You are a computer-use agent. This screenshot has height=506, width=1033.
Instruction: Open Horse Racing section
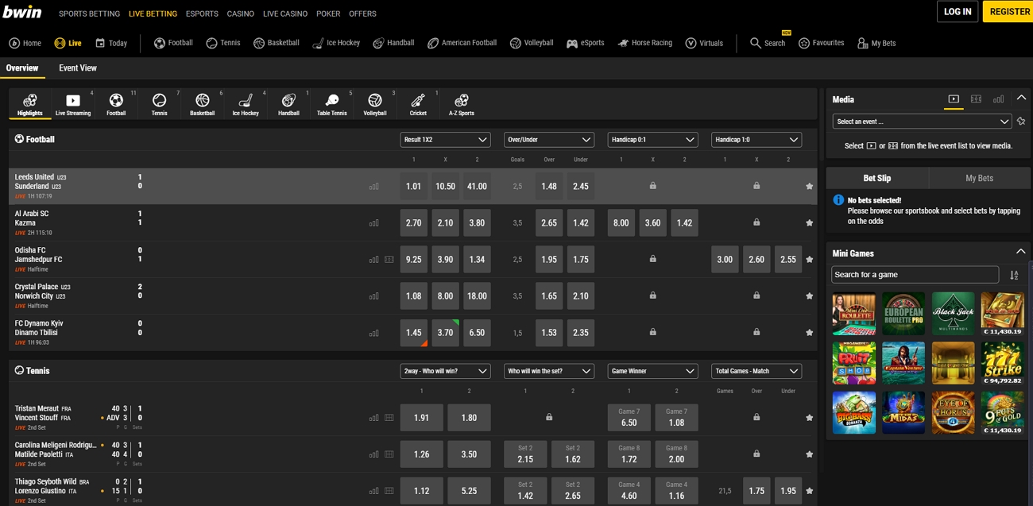[644, 43]
